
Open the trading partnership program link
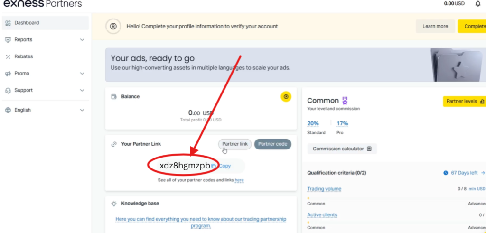tap(201, 223)
